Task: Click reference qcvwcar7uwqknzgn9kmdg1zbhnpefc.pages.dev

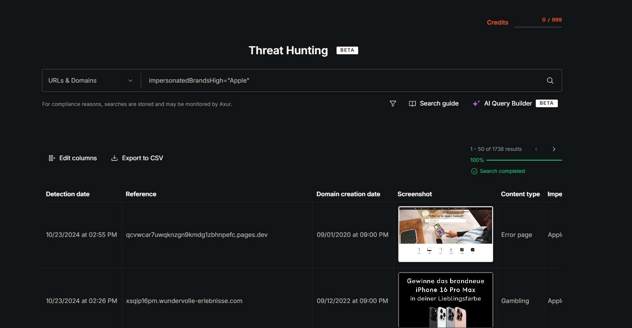Action: pyautogui.click(x=197, y=235)
